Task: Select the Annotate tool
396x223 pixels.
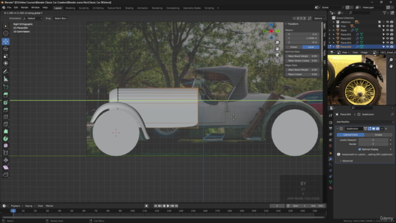Action: coord(6,72)
